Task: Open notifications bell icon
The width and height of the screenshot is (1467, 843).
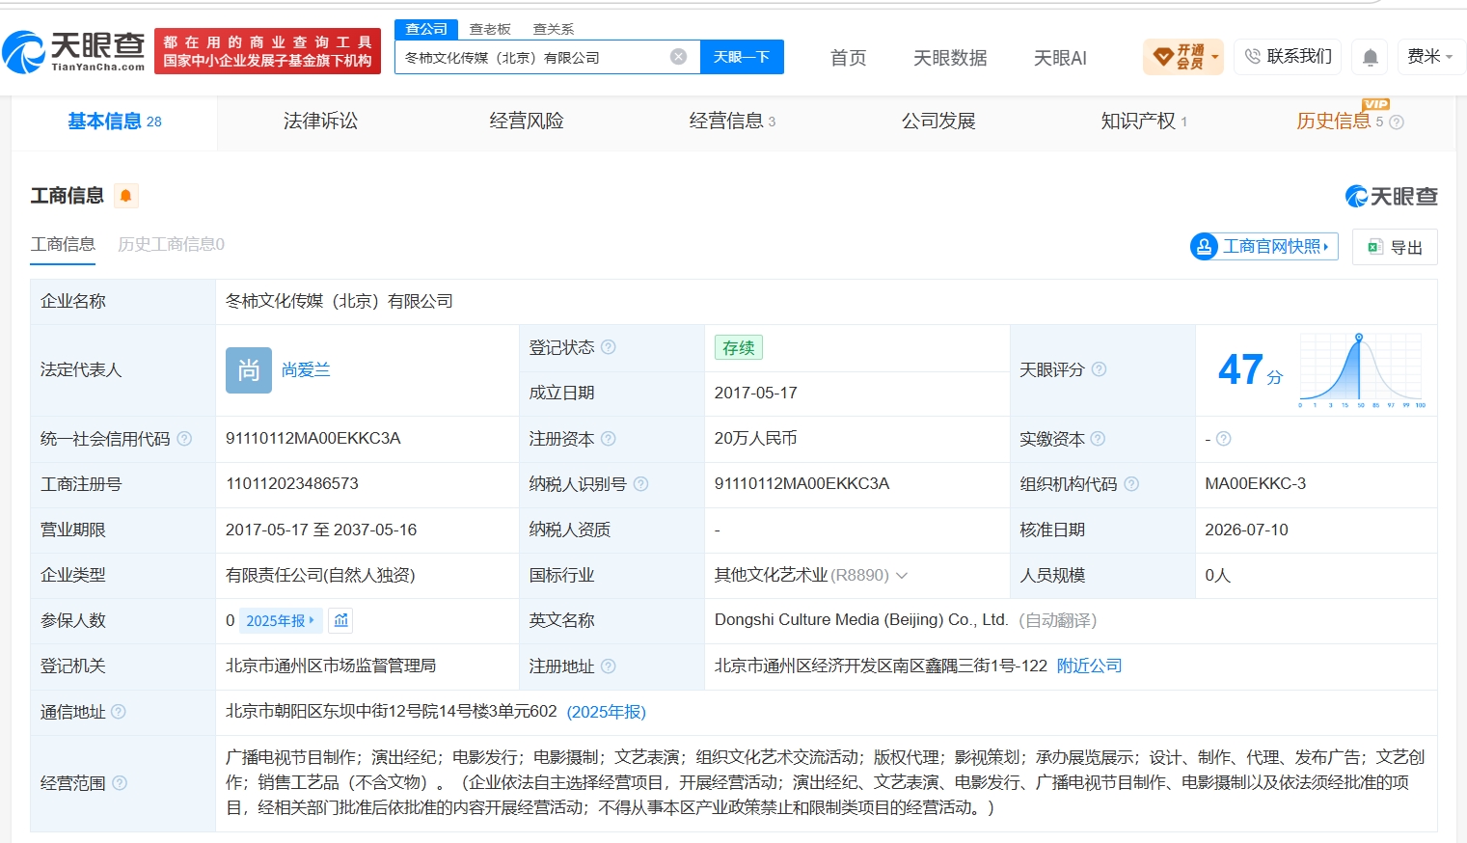Action: tap(1370, 57)
